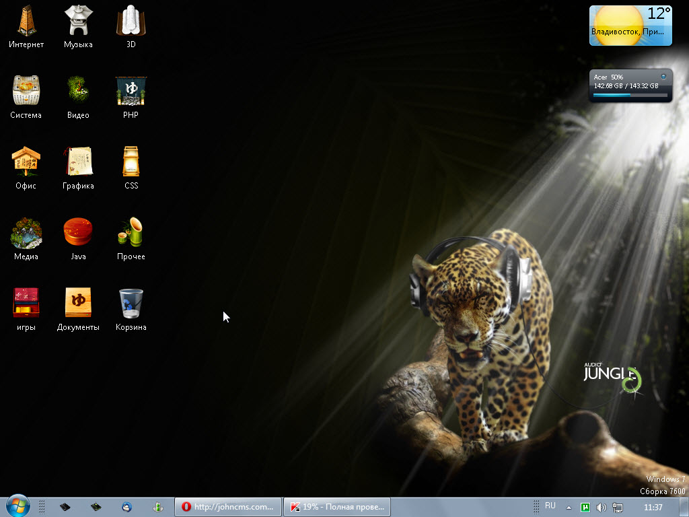689x517 pixels.
Task: Open the Владивосток weather gadget
Action: click(630, 26)
